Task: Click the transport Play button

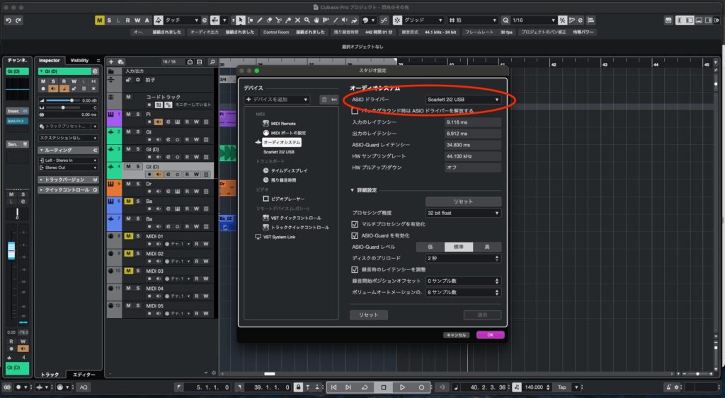Action: (x=402, y=387)
